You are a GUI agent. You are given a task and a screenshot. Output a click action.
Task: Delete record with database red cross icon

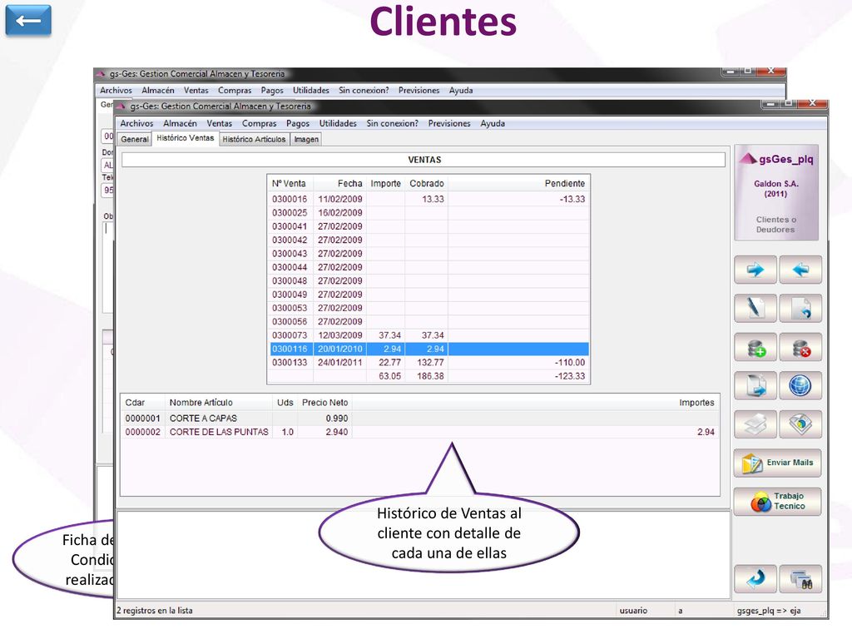800,347
